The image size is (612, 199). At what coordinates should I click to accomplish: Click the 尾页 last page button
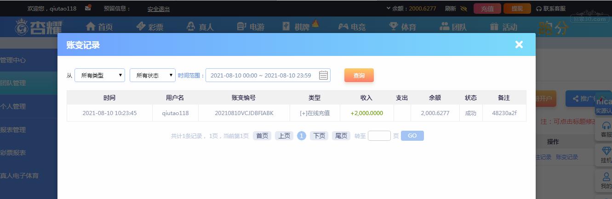(341, 136)
